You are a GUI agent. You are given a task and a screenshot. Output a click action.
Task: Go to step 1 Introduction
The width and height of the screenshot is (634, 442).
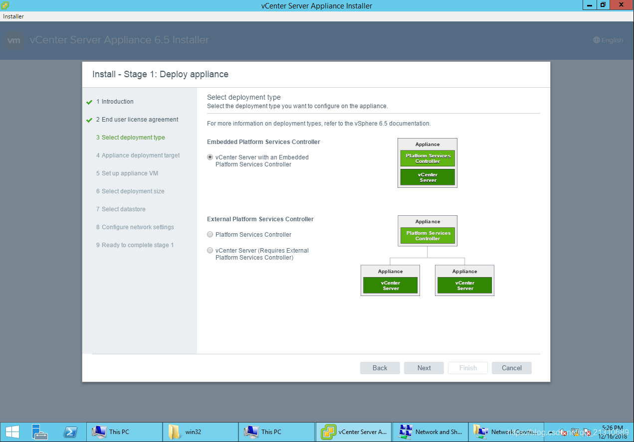click(x=115, y=102)
